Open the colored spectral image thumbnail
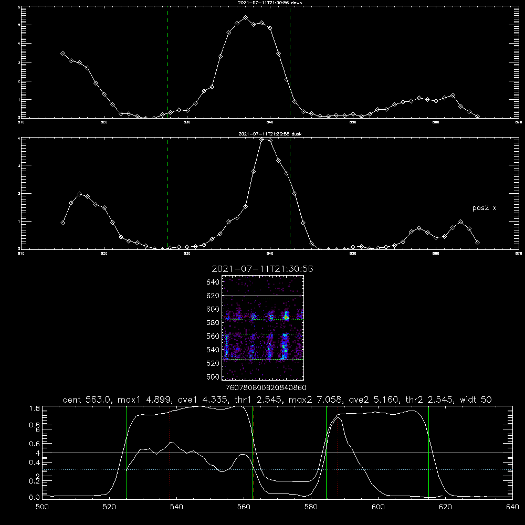Image resolution: width=525 pixels, height=525 pixels. [x=263, y=328]
